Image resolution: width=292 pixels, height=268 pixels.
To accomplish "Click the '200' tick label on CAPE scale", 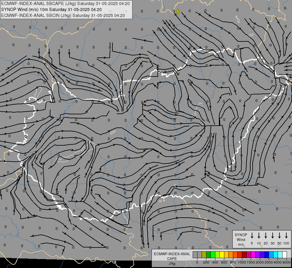I will pos(206,262).
